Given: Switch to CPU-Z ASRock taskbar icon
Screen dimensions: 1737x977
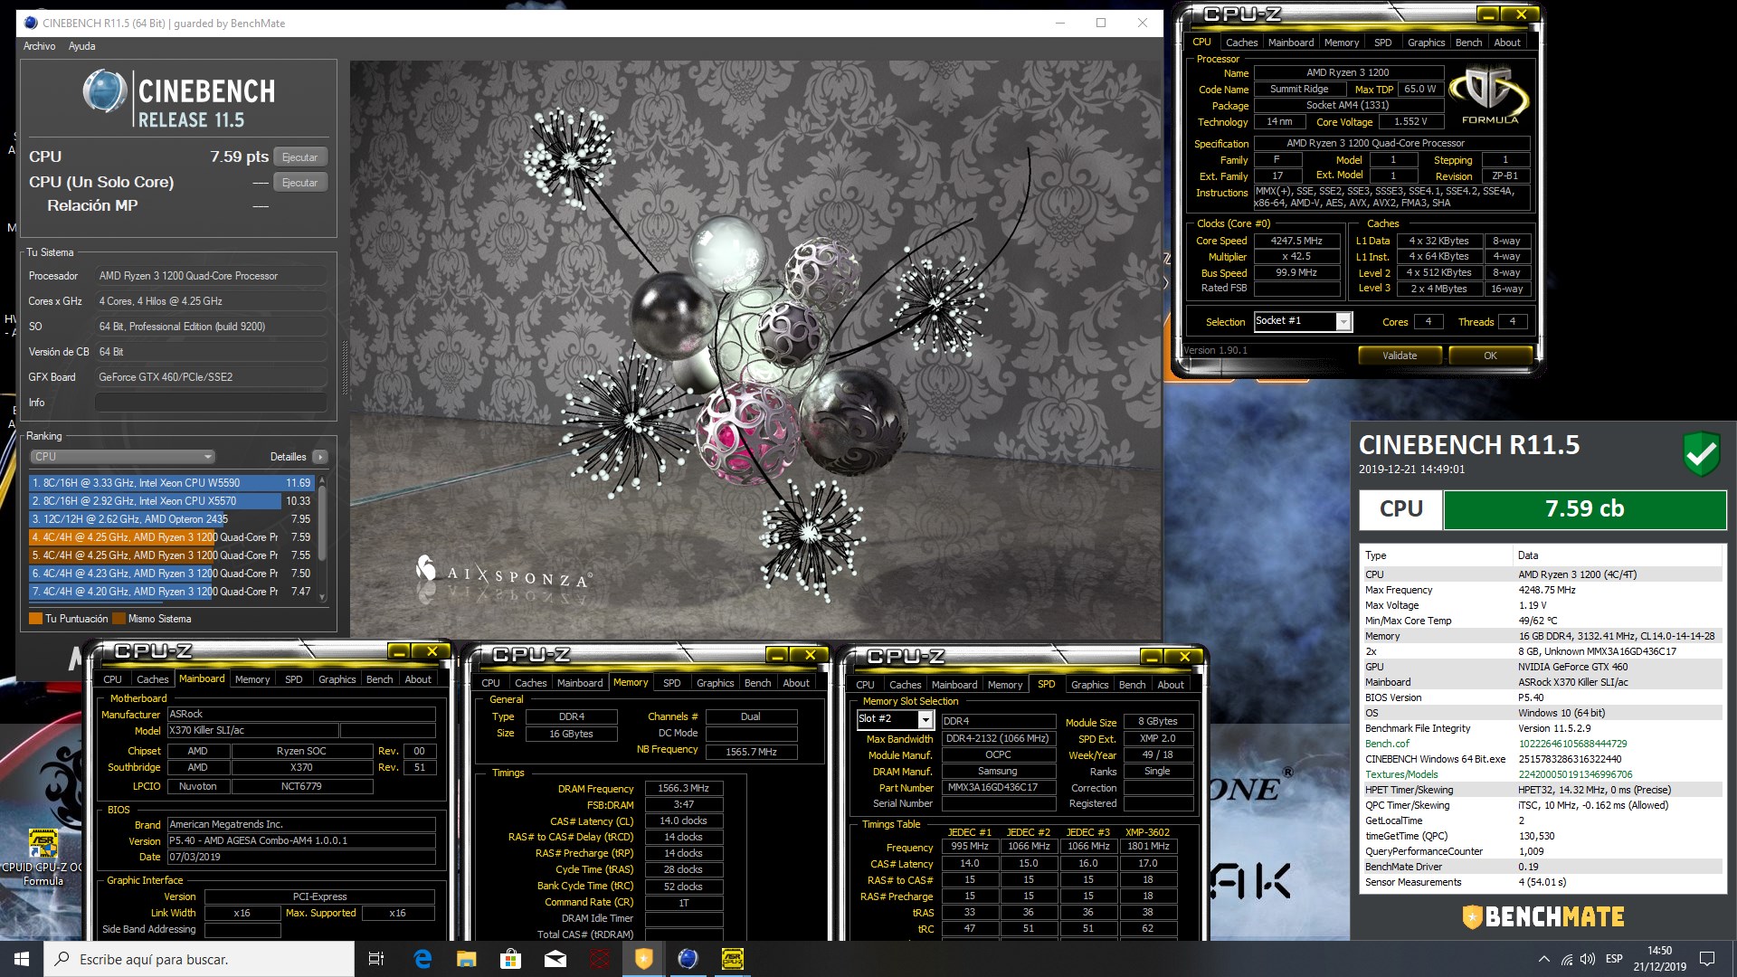Looking at the screenshot, I should pyautogui.click(x=732, y=959).
